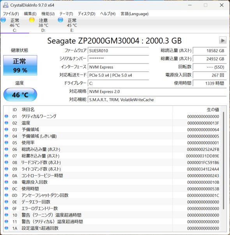This screenshot has width=230, height=235.
Task: Select raw value 000000252A2FB
Action: 203,149
